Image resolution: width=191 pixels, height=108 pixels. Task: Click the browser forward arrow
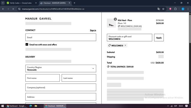pyautogui.click(x=8, y=9)
